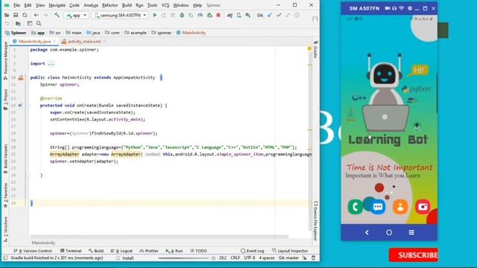The height and width of the screenshot is (268, 477).
Task: Open the Navigate menu
Action: click(57, 5)
